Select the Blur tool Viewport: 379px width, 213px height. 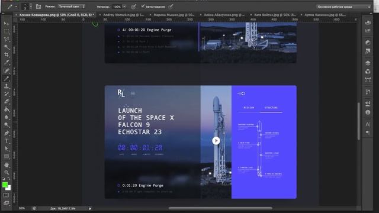(x=7, y=117)
